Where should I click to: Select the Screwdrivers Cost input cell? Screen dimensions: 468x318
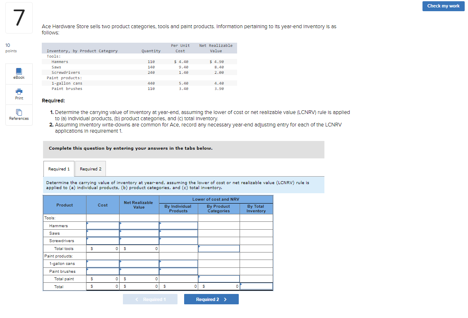[103, 240]
